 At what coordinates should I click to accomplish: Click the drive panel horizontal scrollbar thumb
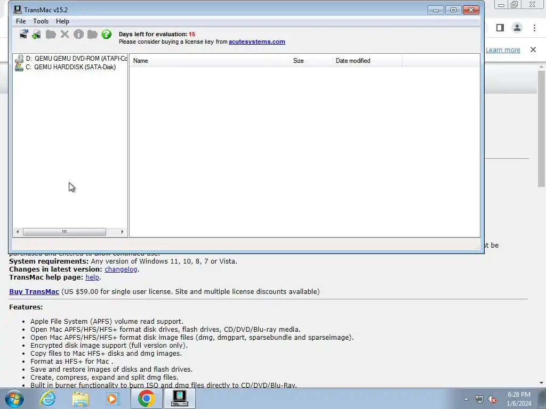[x=65, y=232]
